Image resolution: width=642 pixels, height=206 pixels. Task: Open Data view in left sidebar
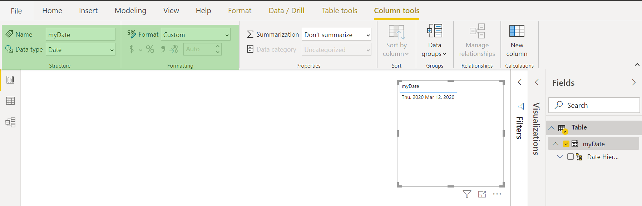(x=10, y=101)
